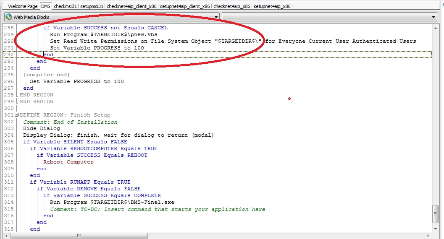Select Set Read Write Permissions line
This screenshot has height=239, width=444.
pyautogui.click(x=233, y=41)
